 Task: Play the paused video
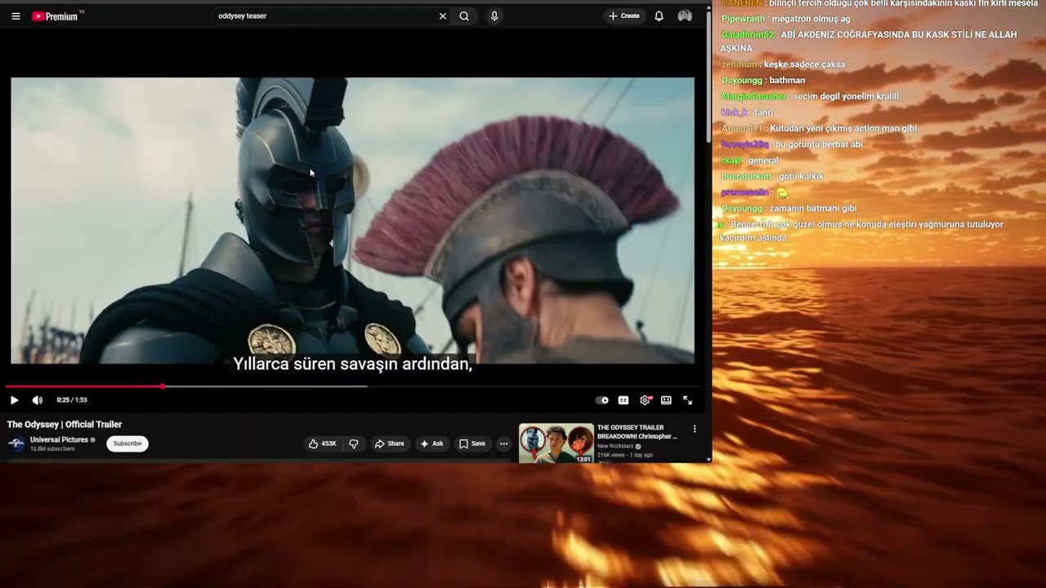click(14, 400)
